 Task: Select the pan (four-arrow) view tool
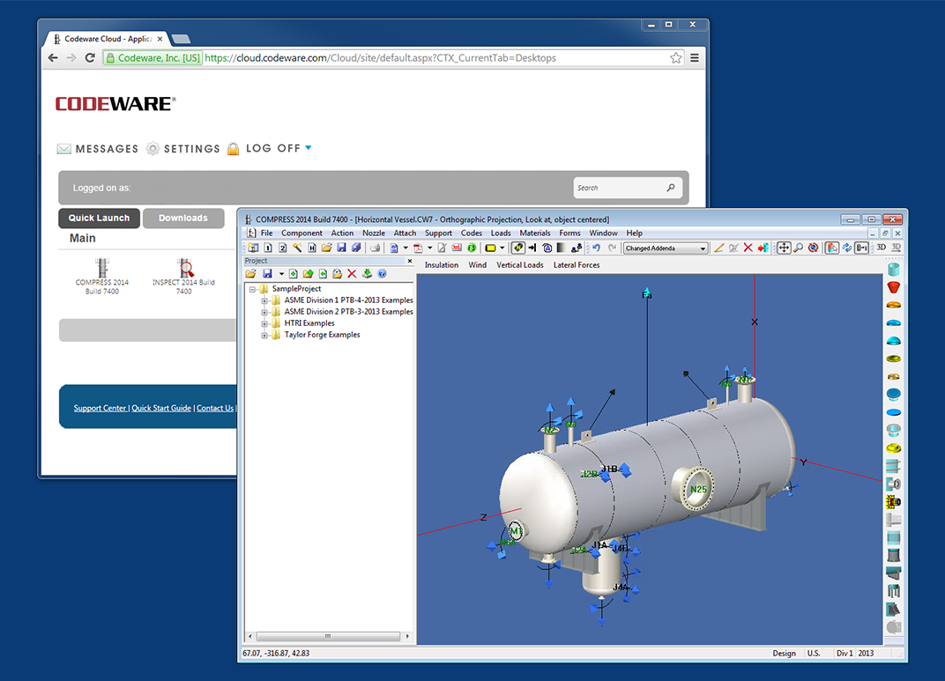784,248
